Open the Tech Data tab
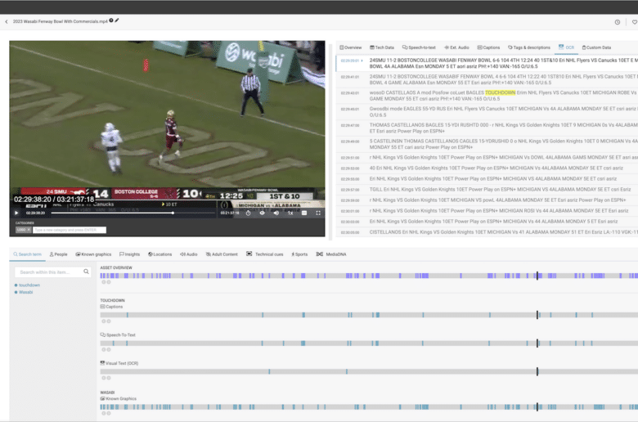 382,47
